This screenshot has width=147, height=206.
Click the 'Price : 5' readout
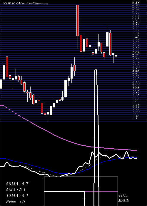click(x=15, y=202)
